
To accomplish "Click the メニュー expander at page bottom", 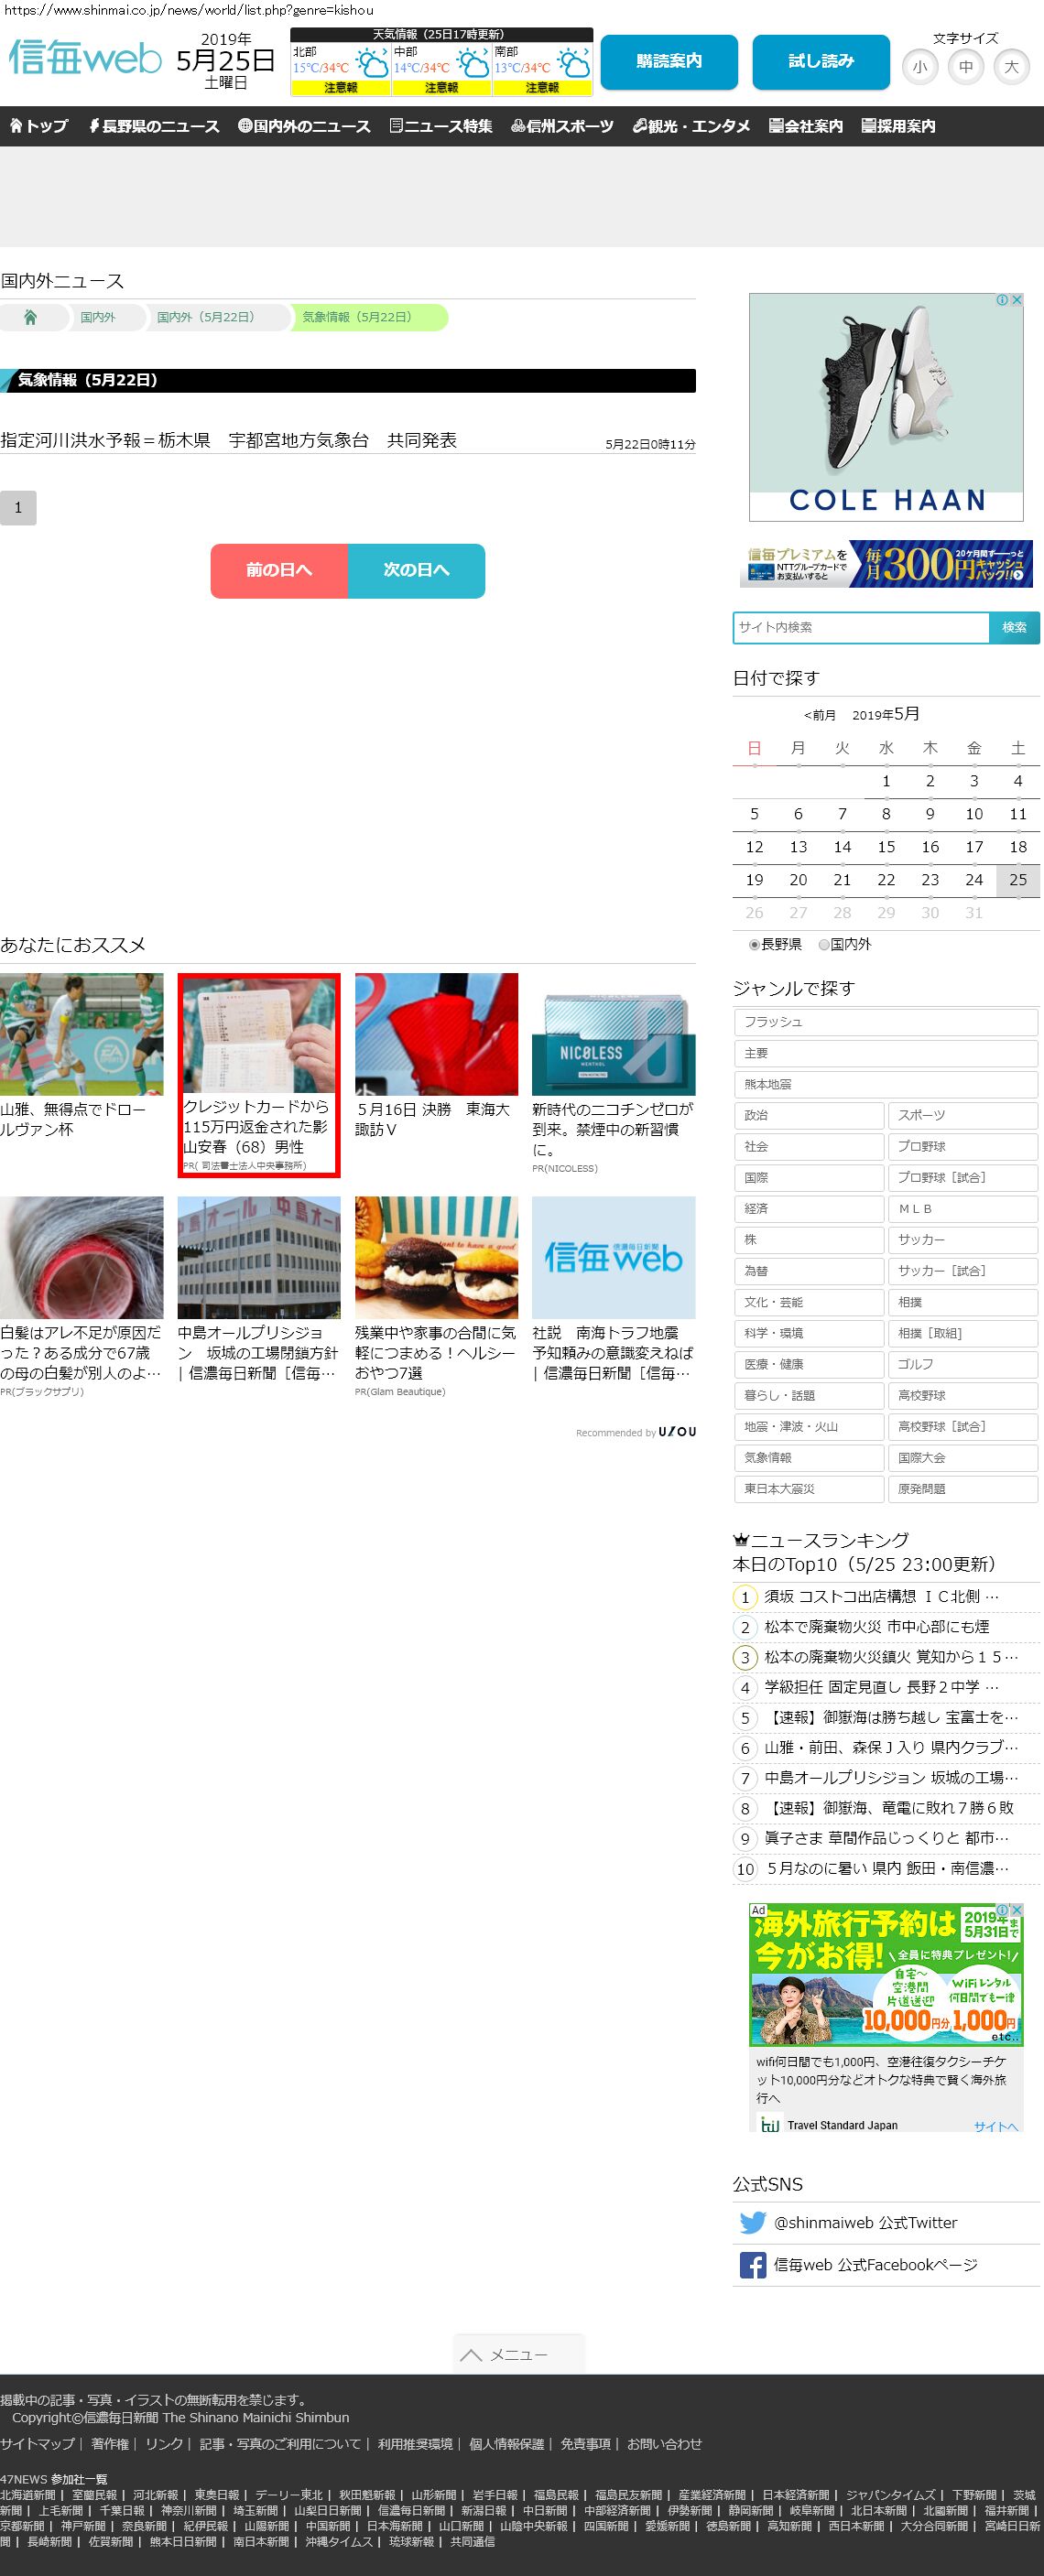I will coord(518,2355).
